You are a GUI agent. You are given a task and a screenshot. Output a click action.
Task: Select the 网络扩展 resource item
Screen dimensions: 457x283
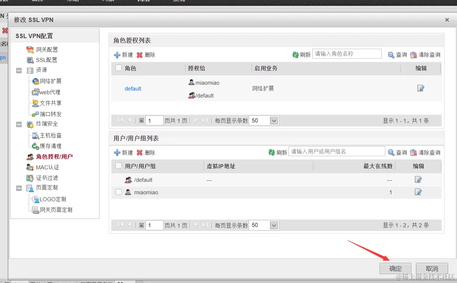pyautogui.click(x=51, y=81)
